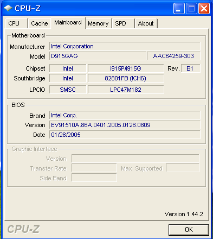Click the OK button

pos(189,230)
